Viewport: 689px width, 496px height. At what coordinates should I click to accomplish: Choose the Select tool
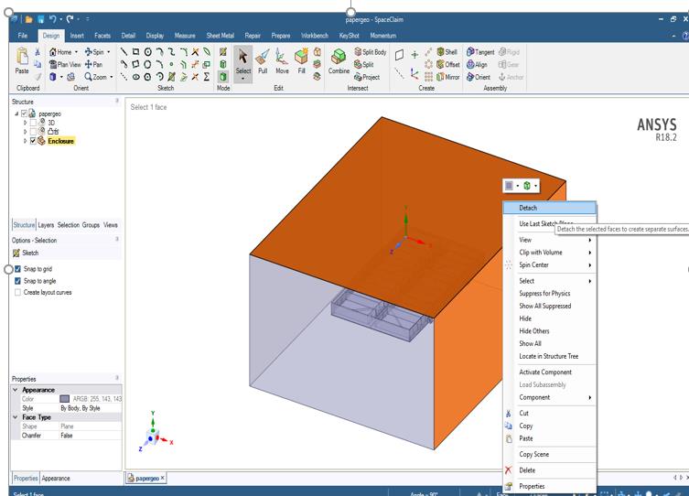click(243, 61)
